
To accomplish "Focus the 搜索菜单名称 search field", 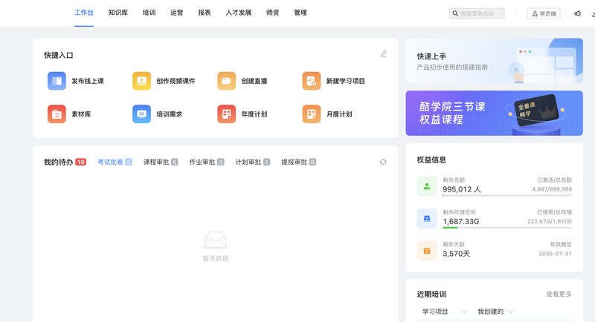I will pos(477,13).
